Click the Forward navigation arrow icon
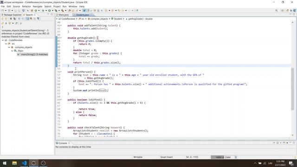 [x=129, y=11]
